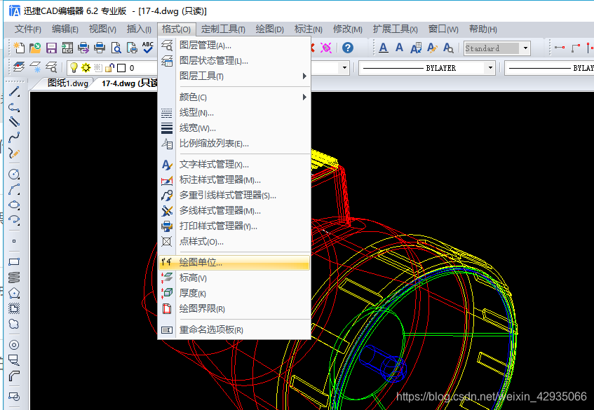This screenshot has height=410, width=594.
Task: Select the Rectangle tool in left toolbar
Action: pos(14,262)
